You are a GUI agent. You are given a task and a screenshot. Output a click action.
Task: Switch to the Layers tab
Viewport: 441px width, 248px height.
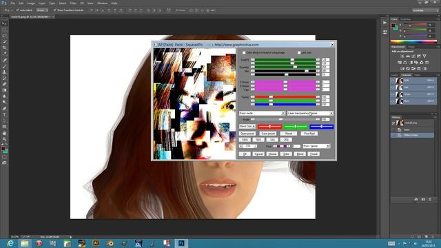(395, 75)
